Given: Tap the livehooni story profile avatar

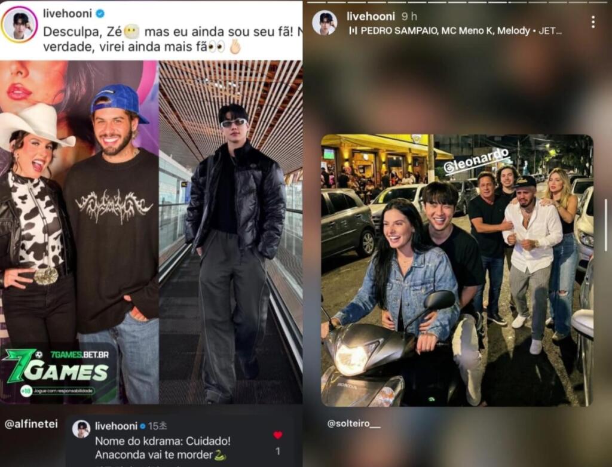Looking at the screenshot, I should [x=325, y=23].
